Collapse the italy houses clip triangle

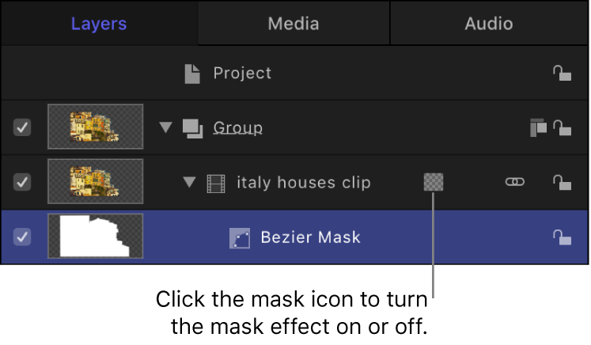[189, 183]
